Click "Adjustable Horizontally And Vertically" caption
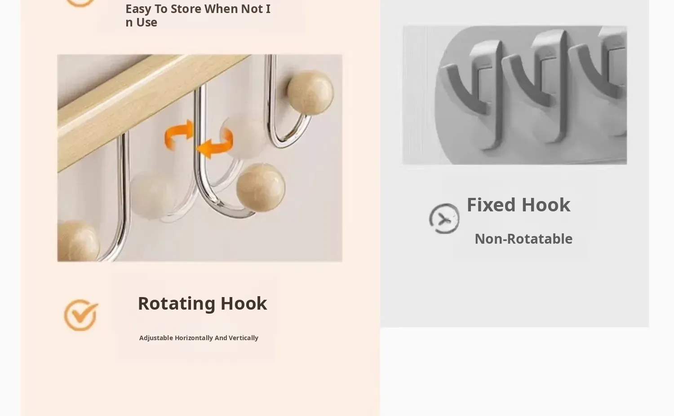This screenshot has width=674, height=416. [199, 338]
